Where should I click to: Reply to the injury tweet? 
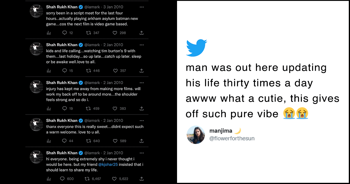65,108
